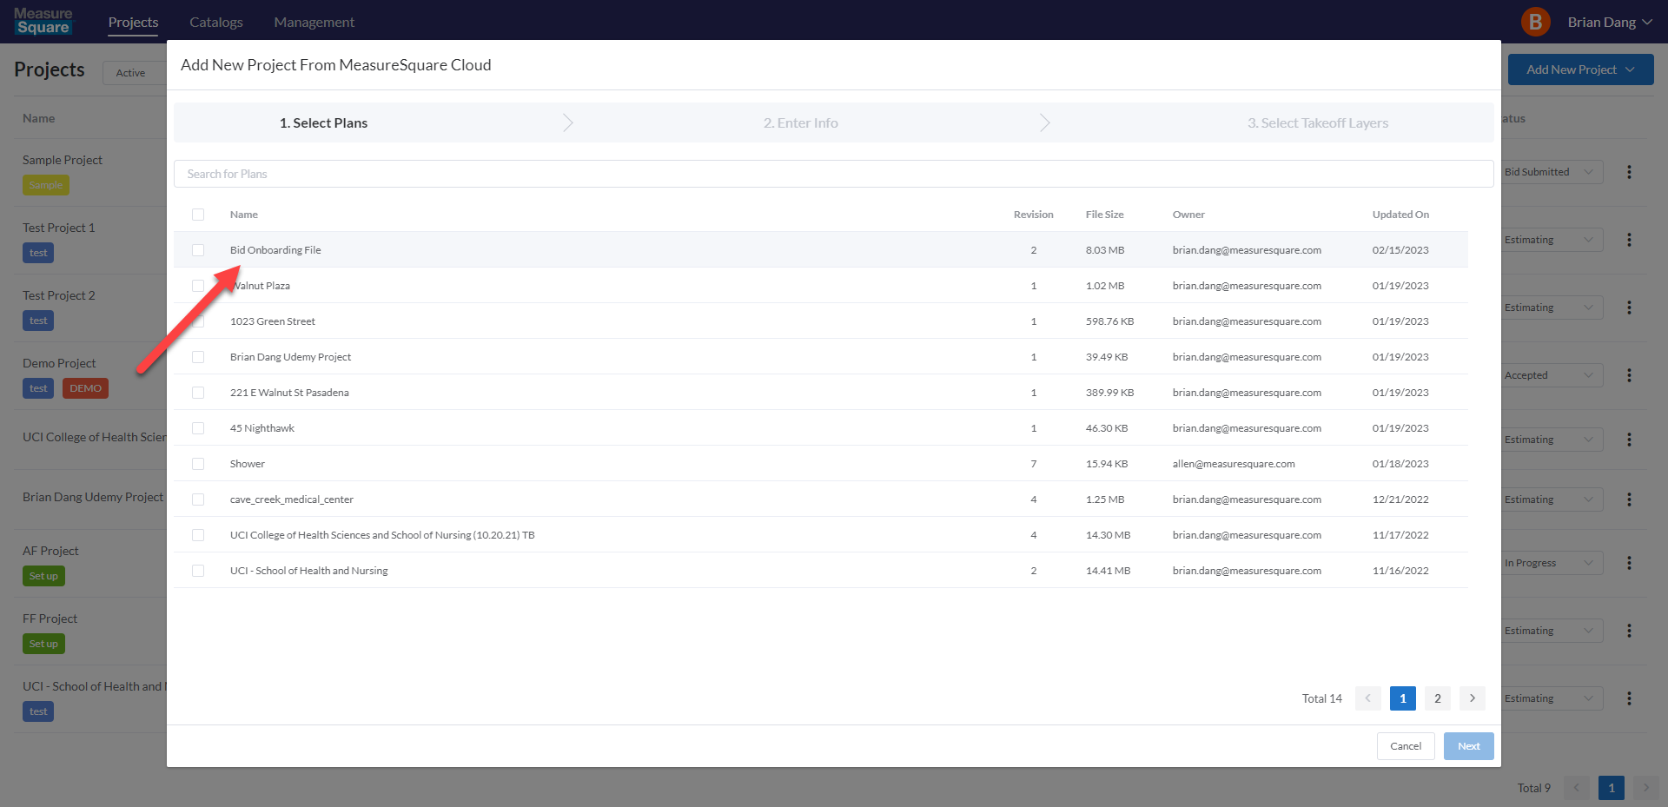Click the Shower plan name
1668x807 pixels.
[x=248, y=464]
